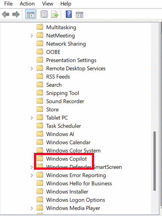Expand the Tablet PC node
The height and width of the screenshot is (216, 162).
pos(32,118)
